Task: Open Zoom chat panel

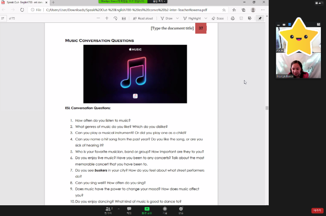Action: (129, 210)
